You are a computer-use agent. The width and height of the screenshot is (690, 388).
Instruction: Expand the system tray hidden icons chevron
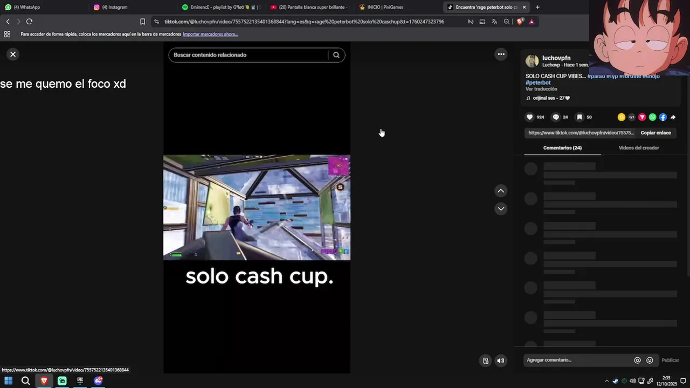(606, 381)
